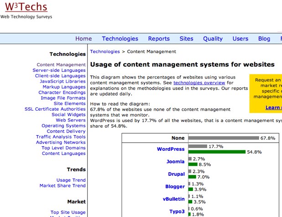Go to Reports in navigation bar
The width and height of the screenshot is (282, 217).
pos(159,39)
